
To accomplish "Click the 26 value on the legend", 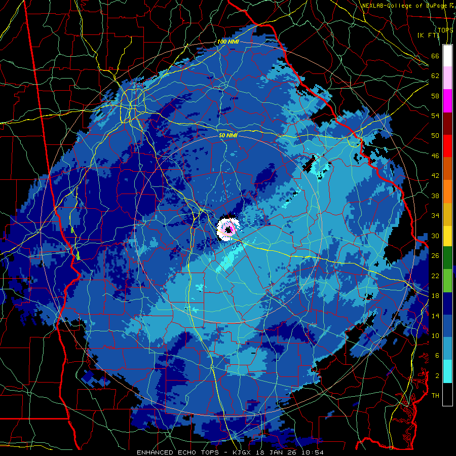I will [435, 256].
